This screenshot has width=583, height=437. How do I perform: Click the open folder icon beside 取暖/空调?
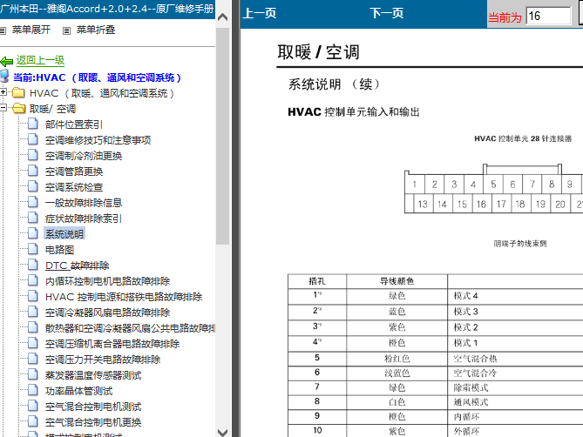[x=18, y=109]
